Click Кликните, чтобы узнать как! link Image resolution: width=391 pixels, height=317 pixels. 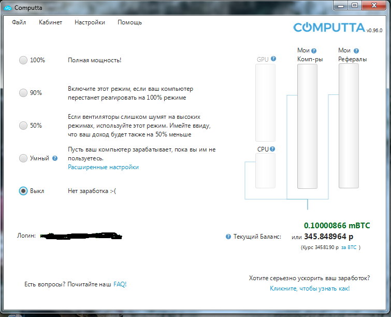click(x=310, y=288)
